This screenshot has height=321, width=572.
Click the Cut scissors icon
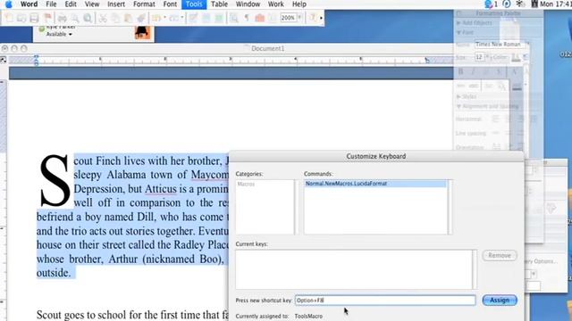point(103,18)
